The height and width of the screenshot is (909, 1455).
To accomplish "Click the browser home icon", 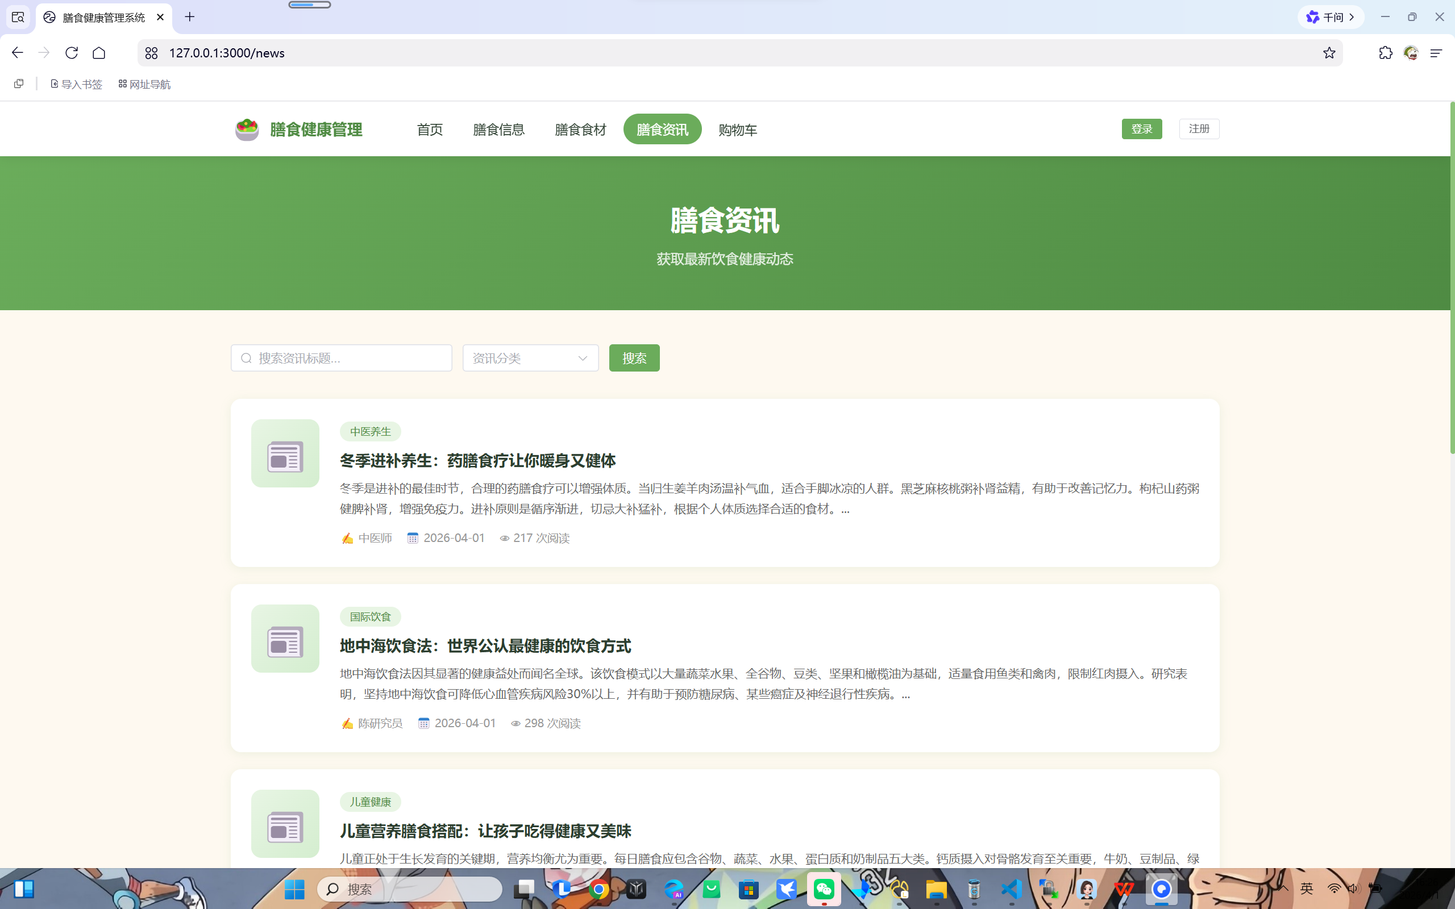I will 99,53.
